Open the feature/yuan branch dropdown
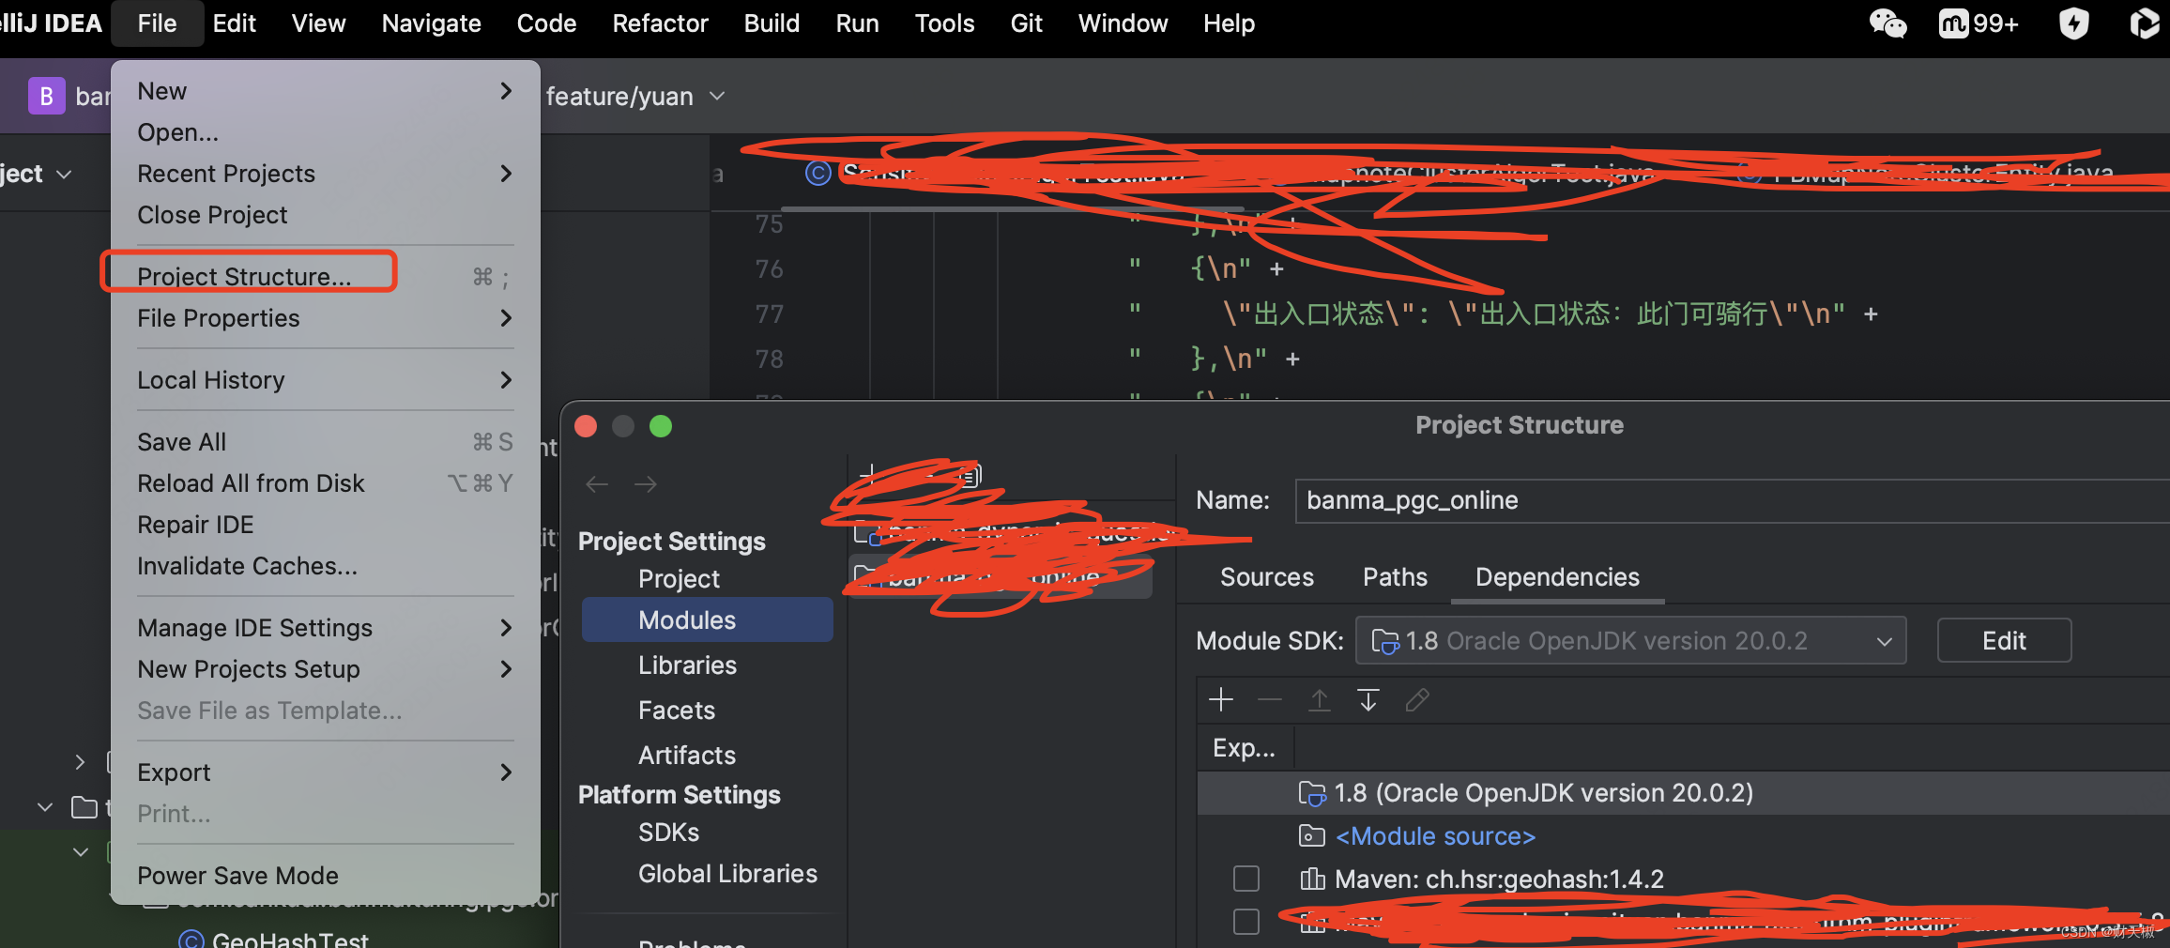The height and width of the screenshot is (948, 2170). coord(635,96)
